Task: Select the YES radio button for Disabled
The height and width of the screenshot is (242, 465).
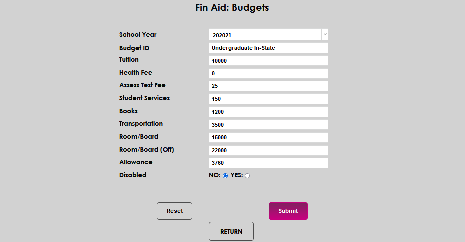Action: (x=247, y=176)
